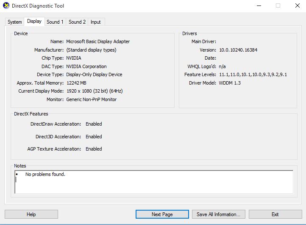Exit the diagnostic tool via Exit button

pyautogui.click(x=275, y=214)
